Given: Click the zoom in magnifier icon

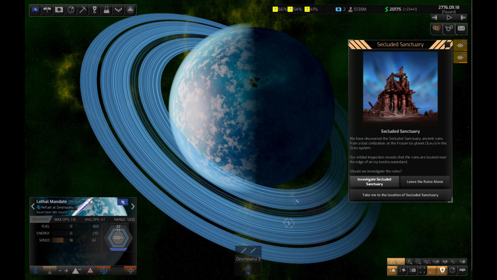Looking at the screenshot, I should pyautogui.click(x=409, y=261).
